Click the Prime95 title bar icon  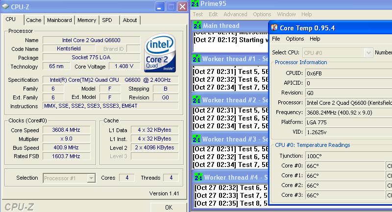click(x=195, y=3)
